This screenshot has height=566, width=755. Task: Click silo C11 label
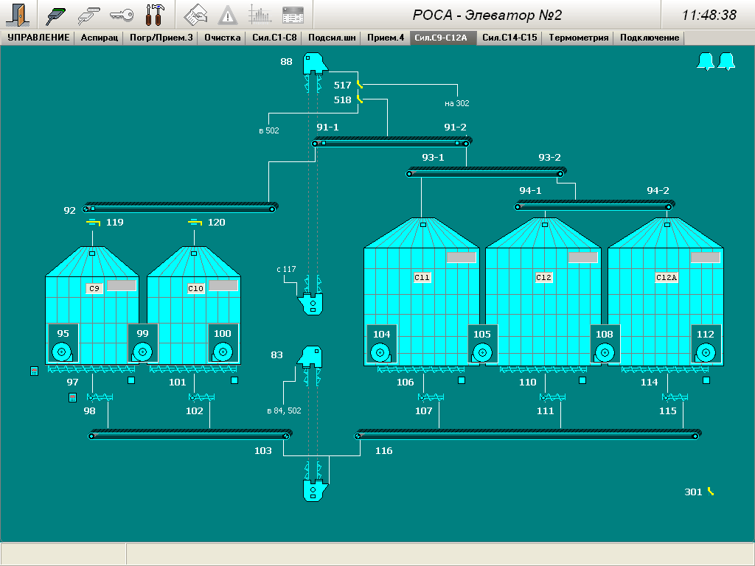tap(422, 278)
